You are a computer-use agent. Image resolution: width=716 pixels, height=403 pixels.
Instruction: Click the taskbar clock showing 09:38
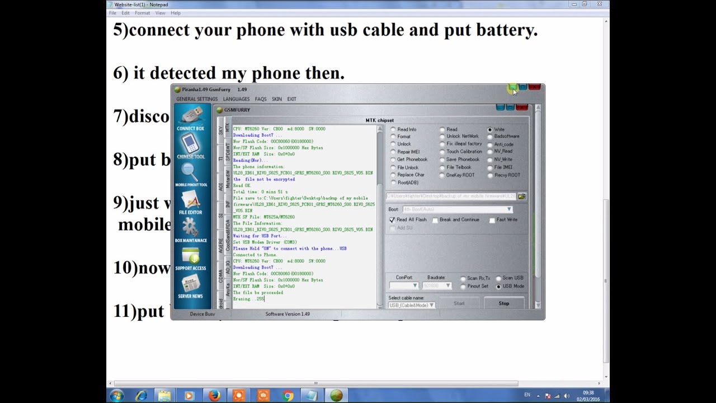(588, 396)
